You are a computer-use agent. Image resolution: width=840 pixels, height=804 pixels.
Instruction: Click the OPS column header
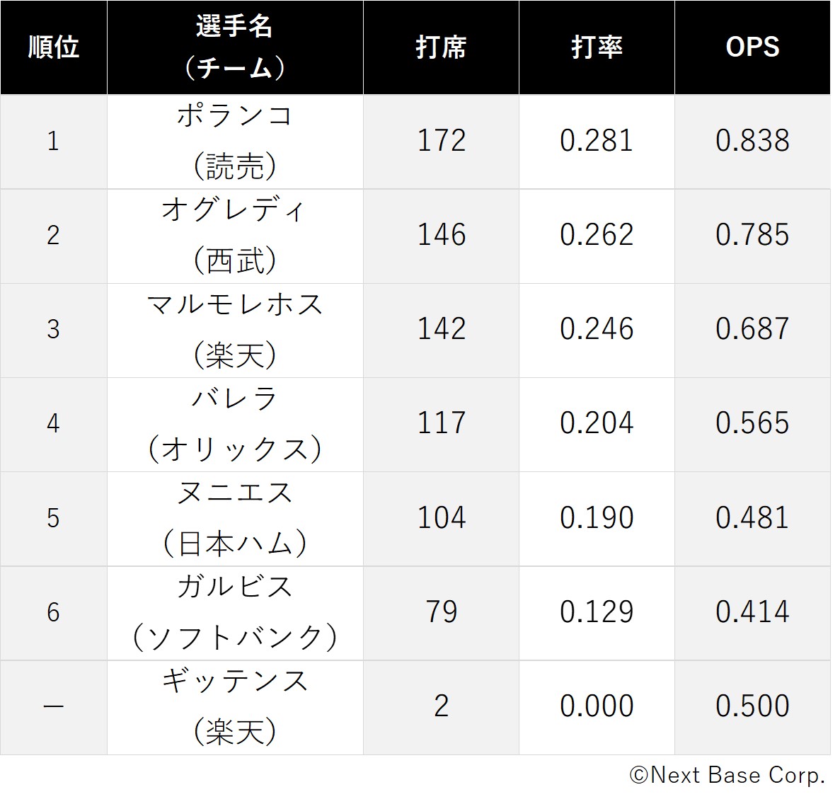(x=753, y=47)
